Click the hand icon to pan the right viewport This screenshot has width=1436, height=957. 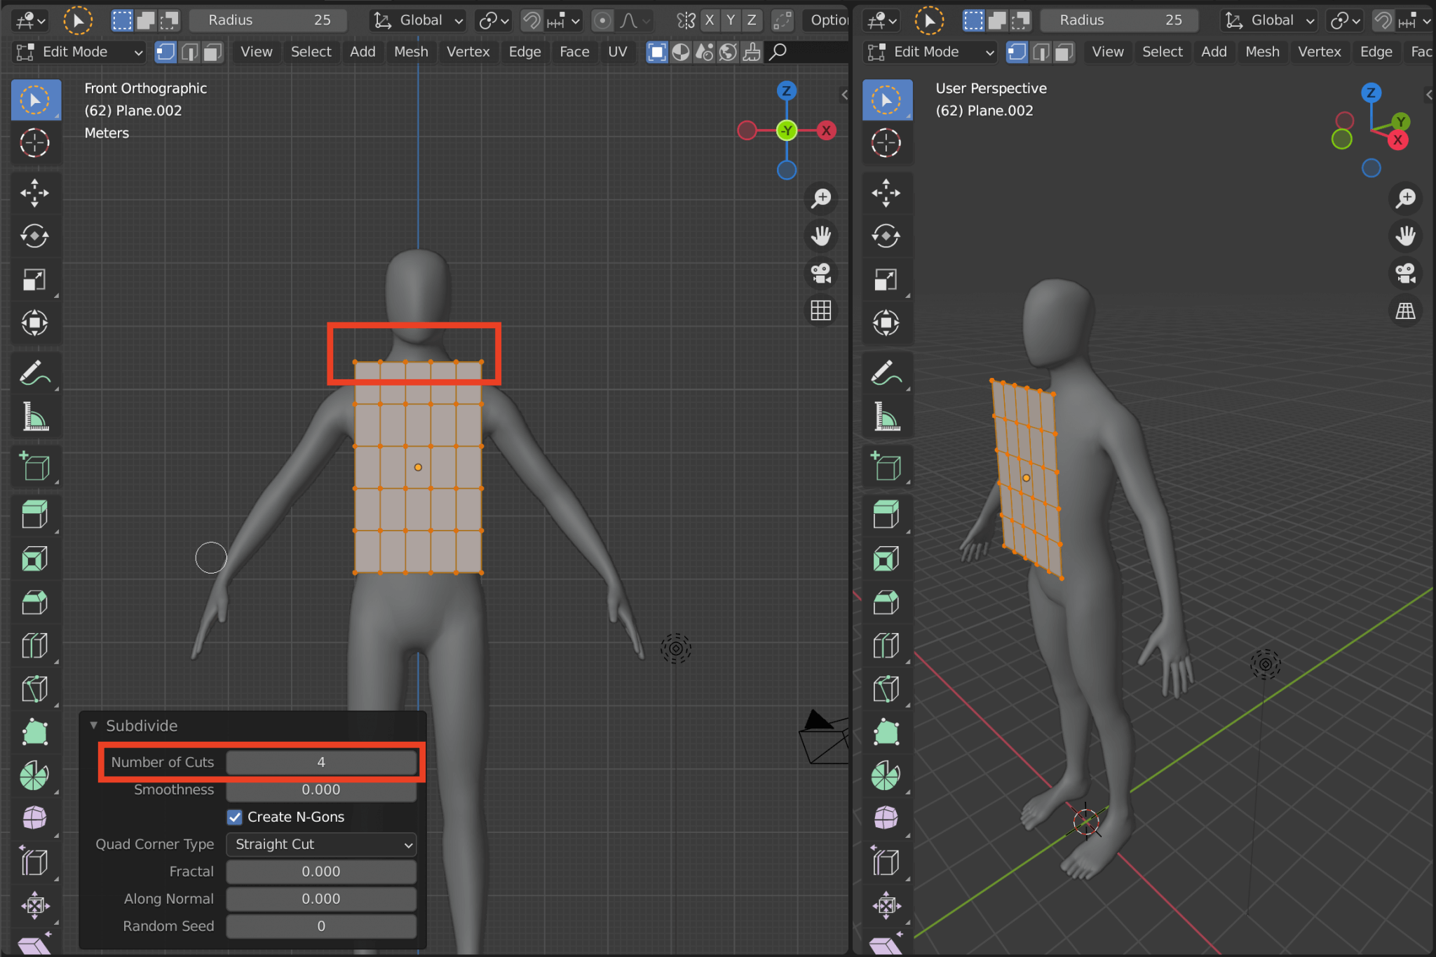pyautogui.click(x=1407, y=236)
